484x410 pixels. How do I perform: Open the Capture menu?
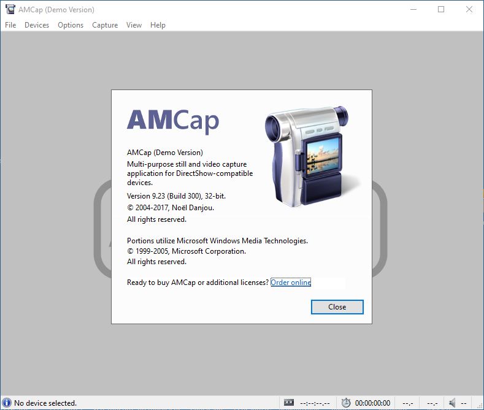tap(105, 25)
